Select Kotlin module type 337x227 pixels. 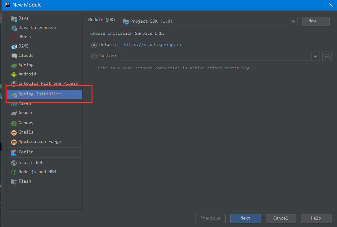click(x=44, y=152)
